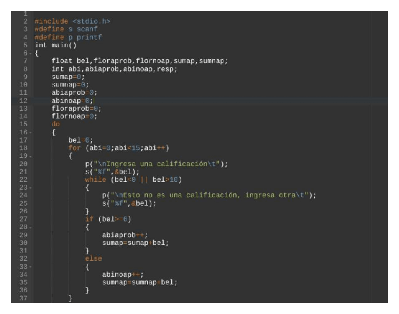Collapse the fold arrow at line 33
This screenshot has width=399, height=314.
[x=30, y=266]
